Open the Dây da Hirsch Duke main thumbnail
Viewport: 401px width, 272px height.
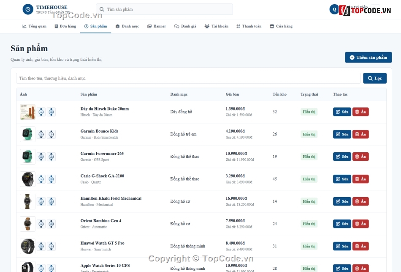[27, 112]
